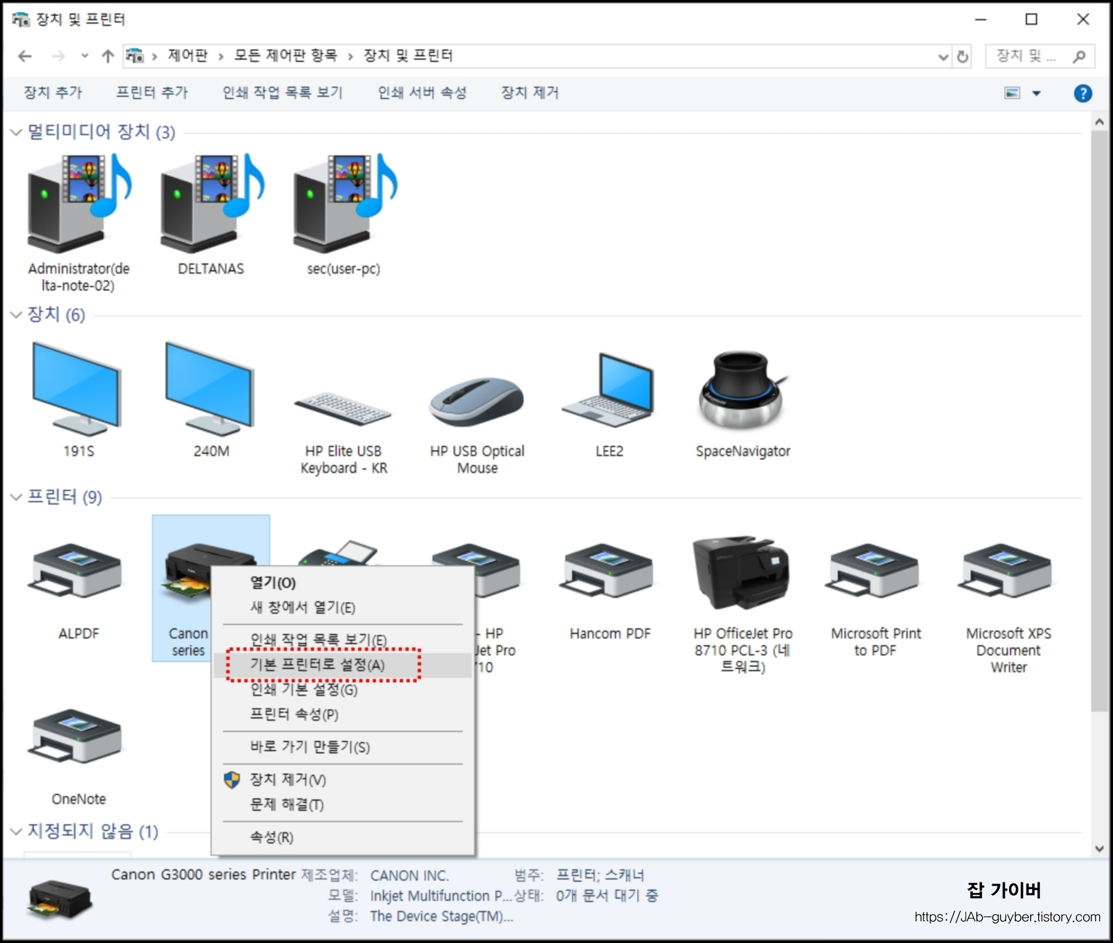Collapse the 프린터 (9) group

pos(17,497)
